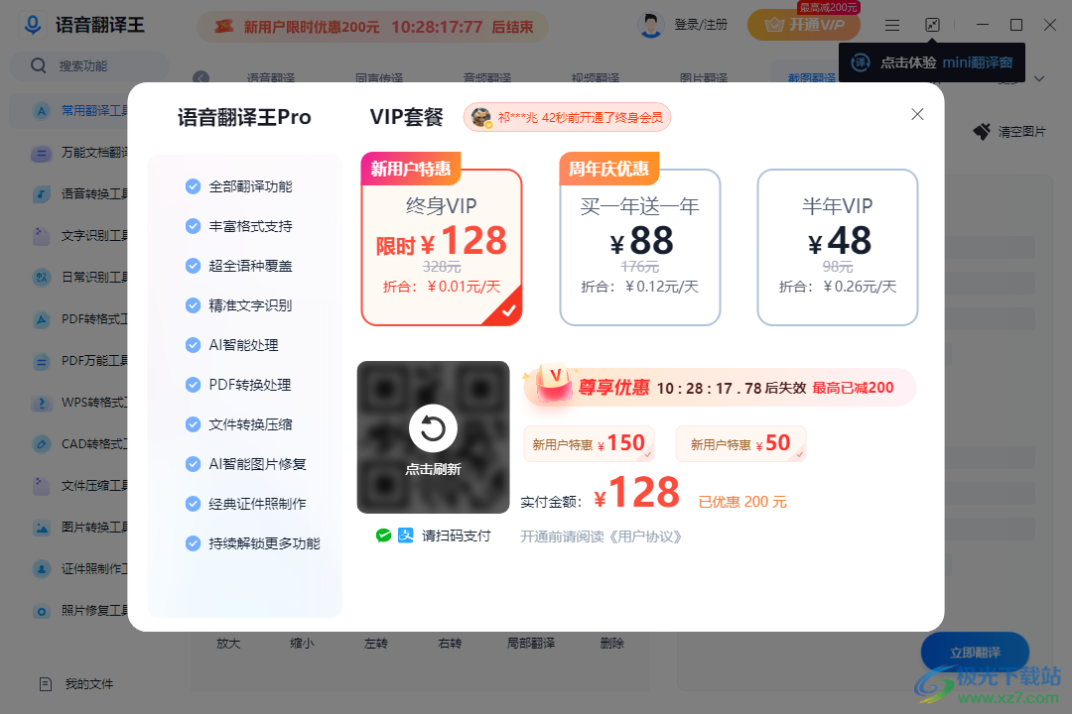Click the Alipay icon
The width and height of the screenshot is (1072, 714).
[406, 535]
